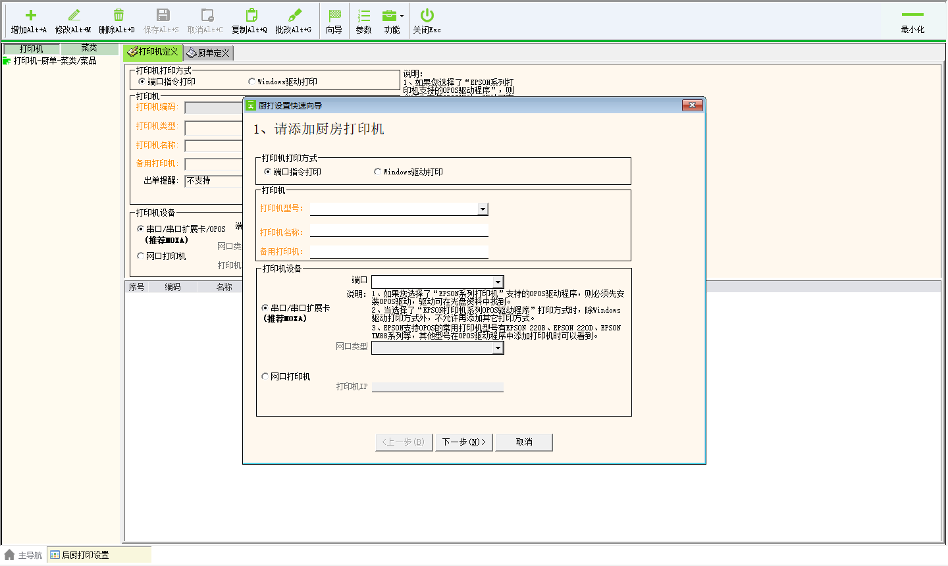Image resolution: width=948 pixels, height=566 pixels.
Task: Switch to the 菜类 left panel tab
Action: pos(90,48)
